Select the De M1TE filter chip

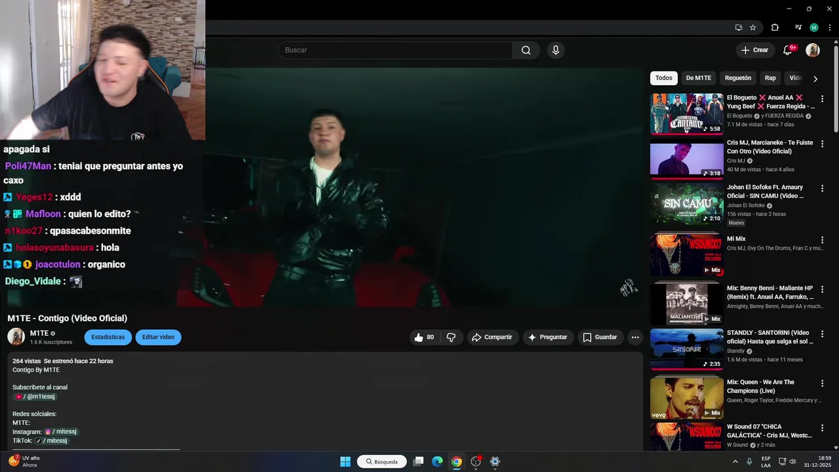pos(698,78)
